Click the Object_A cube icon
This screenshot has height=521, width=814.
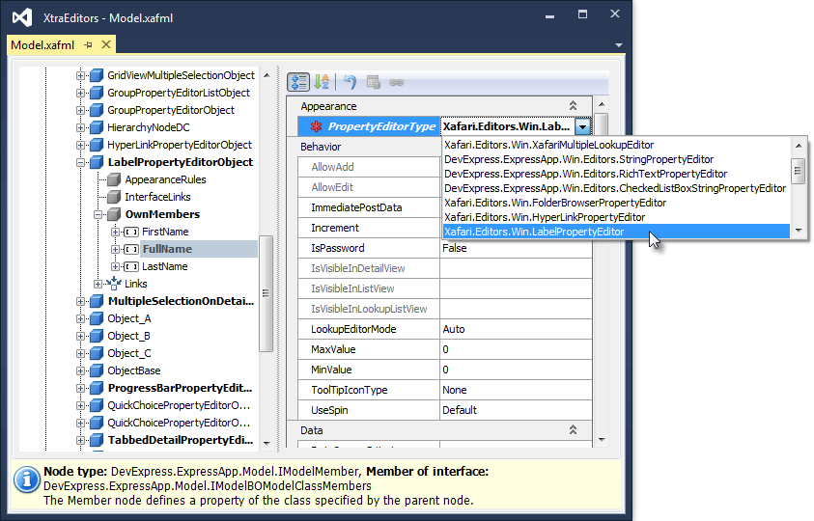[x=97, y=318]
